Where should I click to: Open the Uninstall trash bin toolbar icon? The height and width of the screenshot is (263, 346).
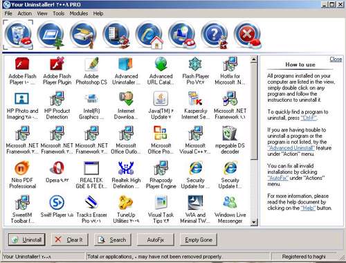18,35
